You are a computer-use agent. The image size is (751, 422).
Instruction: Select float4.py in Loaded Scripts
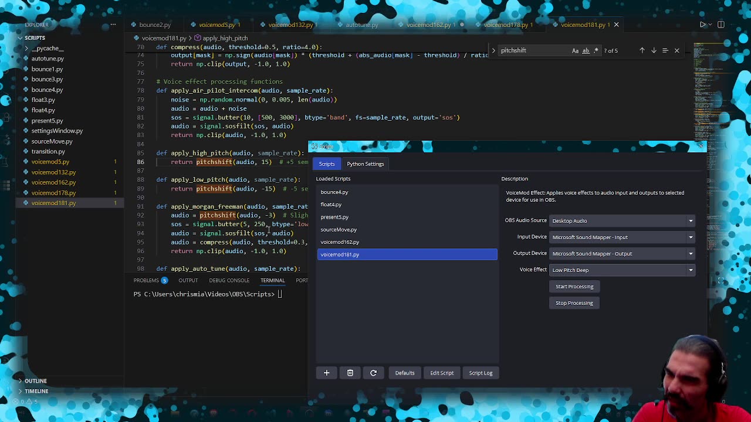click(407, 205)
